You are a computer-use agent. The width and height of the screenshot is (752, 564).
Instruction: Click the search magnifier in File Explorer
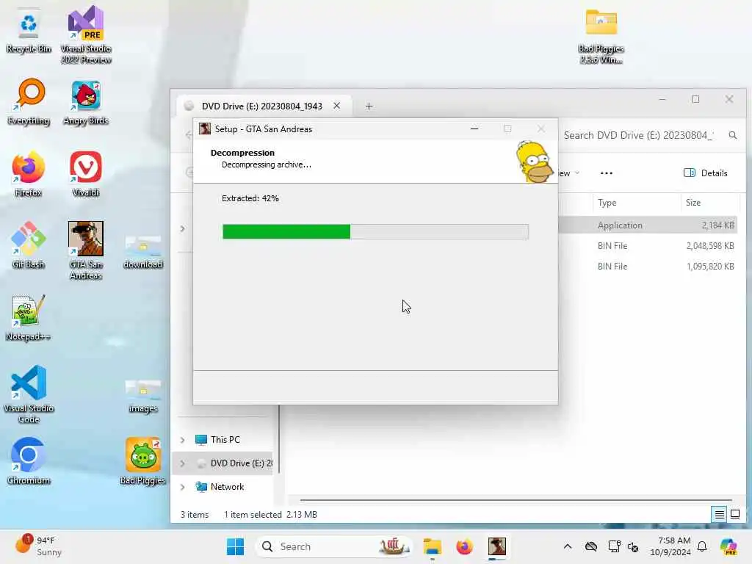[732, 135]
